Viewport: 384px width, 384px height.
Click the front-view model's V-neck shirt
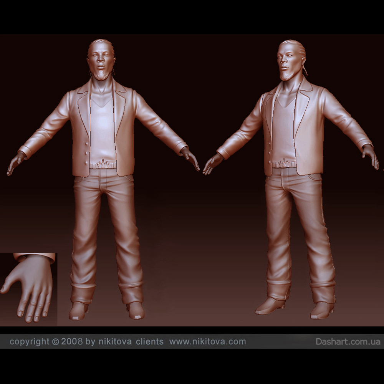point(102,127)
